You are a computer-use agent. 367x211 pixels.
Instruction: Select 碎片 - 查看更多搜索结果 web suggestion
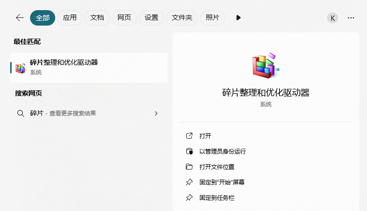point(89,113)
